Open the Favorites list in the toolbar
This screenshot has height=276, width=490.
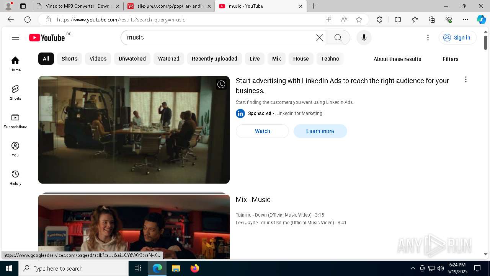tap(415, 20)
